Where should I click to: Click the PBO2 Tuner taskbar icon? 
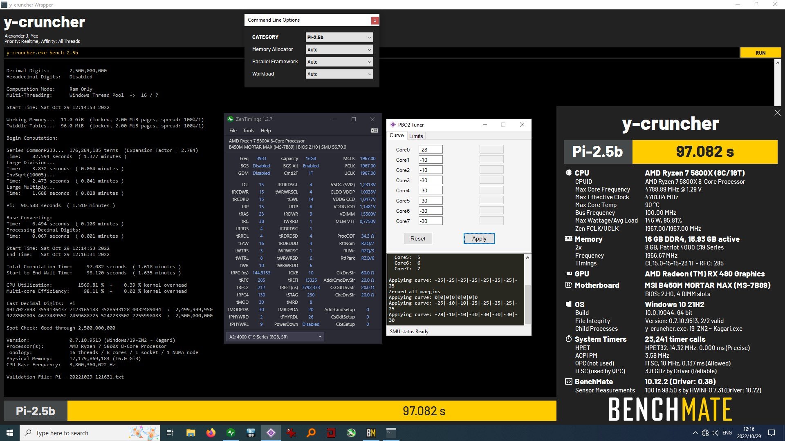point(271,433)
